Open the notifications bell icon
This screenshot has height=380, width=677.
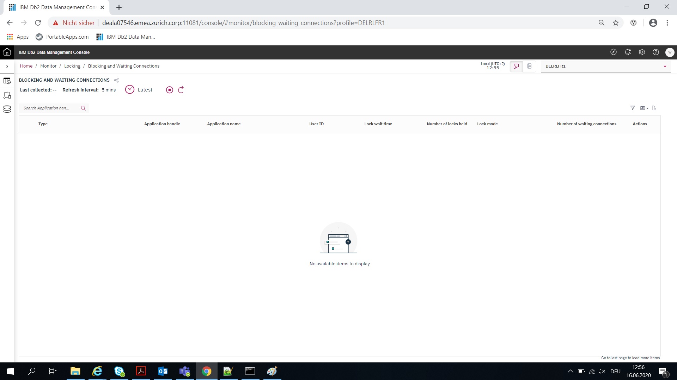pyautogui.click(x=628, y=52)
